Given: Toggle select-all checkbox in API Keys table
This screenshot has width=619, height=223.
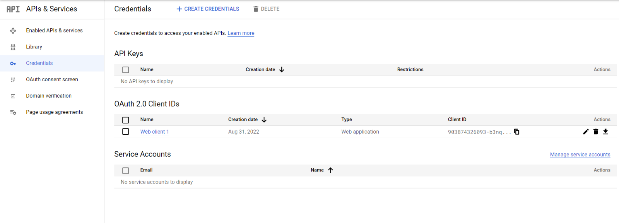Looking at the screenshot, I should coord(126,70).
